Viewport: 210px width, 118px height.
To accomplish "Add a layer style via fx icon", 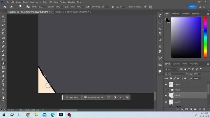I will pos(182,109).
